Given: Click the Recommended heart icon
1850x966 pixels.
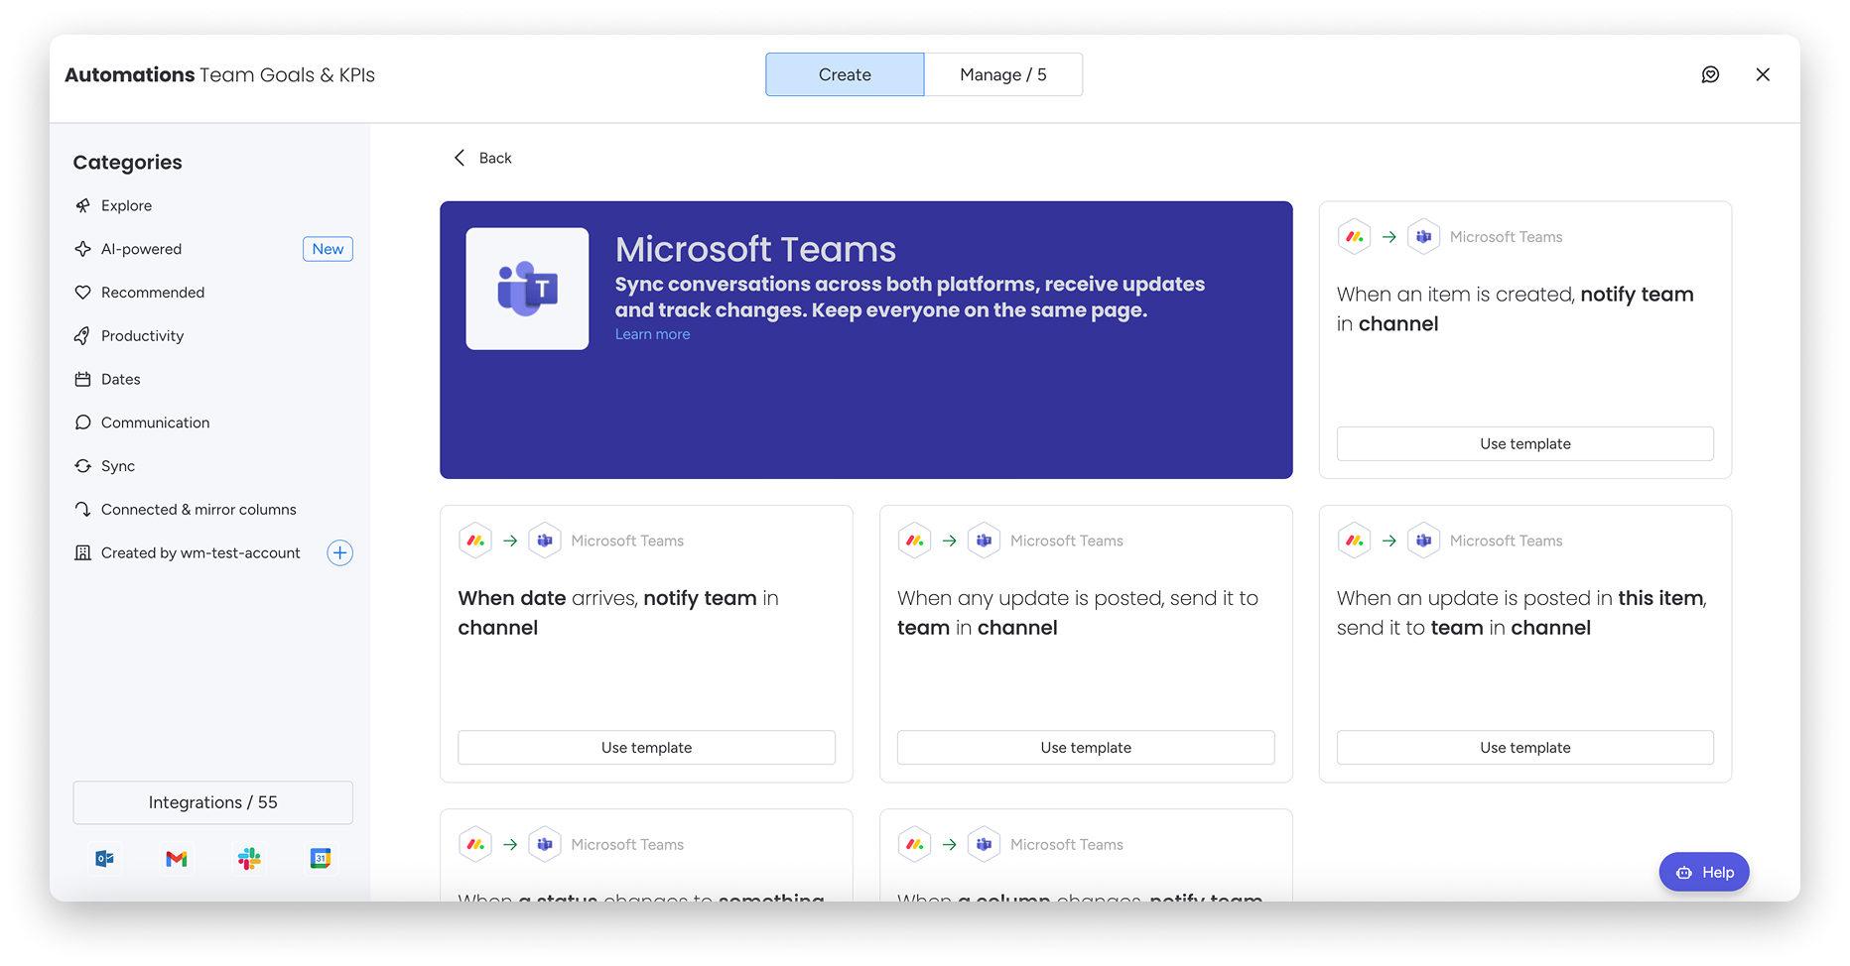Looking at the screenshot, I should pos(83,293).
